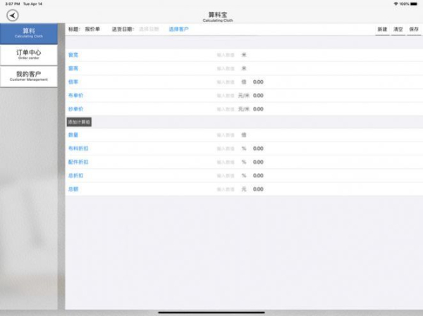The image size is (423, 316).
Task: Focus the 配件折扣 value input field
Action: (226, 162)
